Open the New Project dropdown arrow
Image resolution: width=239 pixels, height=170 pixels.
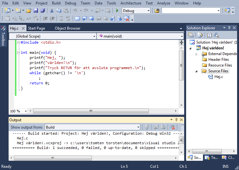click(13, 11)
